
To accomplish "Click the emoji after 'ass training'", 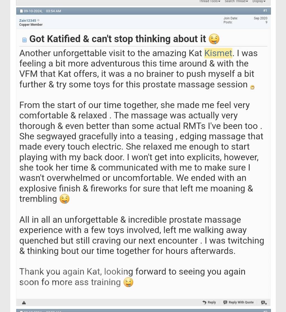I will coord(128,282).
